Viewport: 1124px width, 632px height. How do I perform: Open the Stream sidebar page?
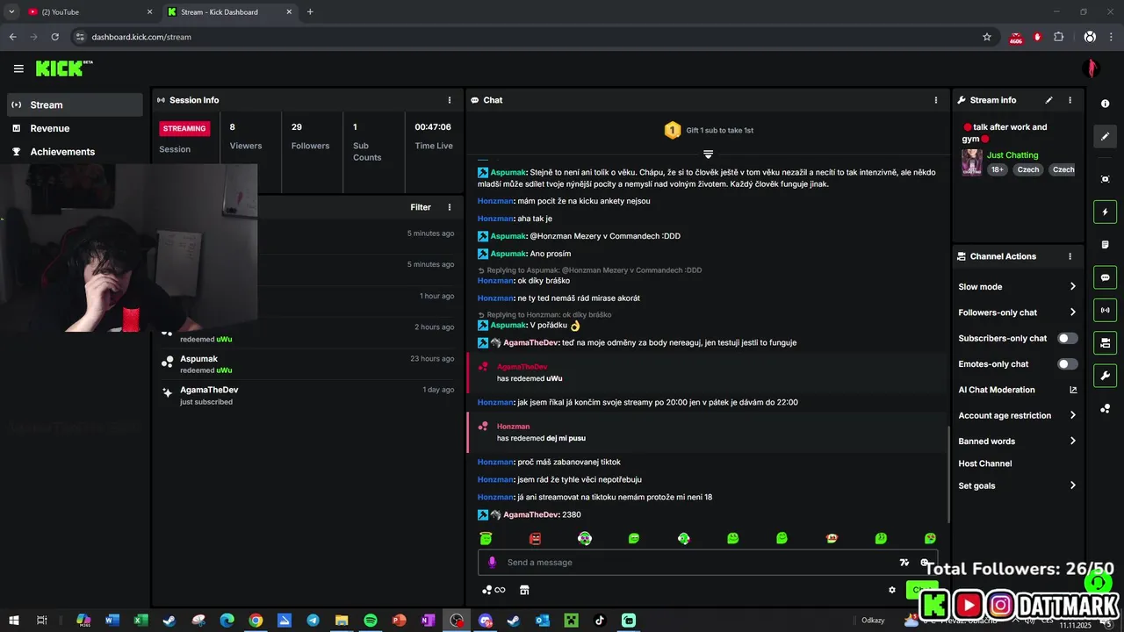75,104
